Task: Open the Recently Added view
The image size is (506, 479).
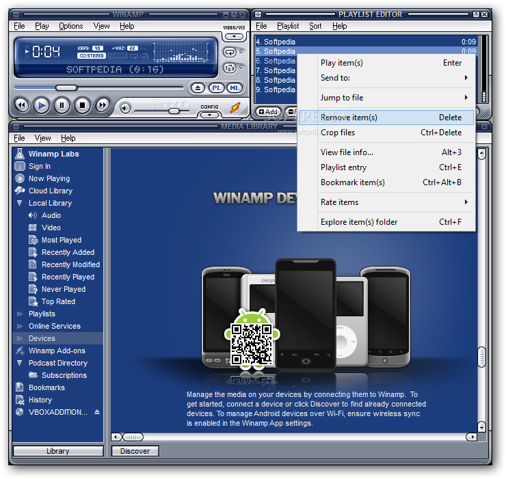Action: click(x=68, y=252)
